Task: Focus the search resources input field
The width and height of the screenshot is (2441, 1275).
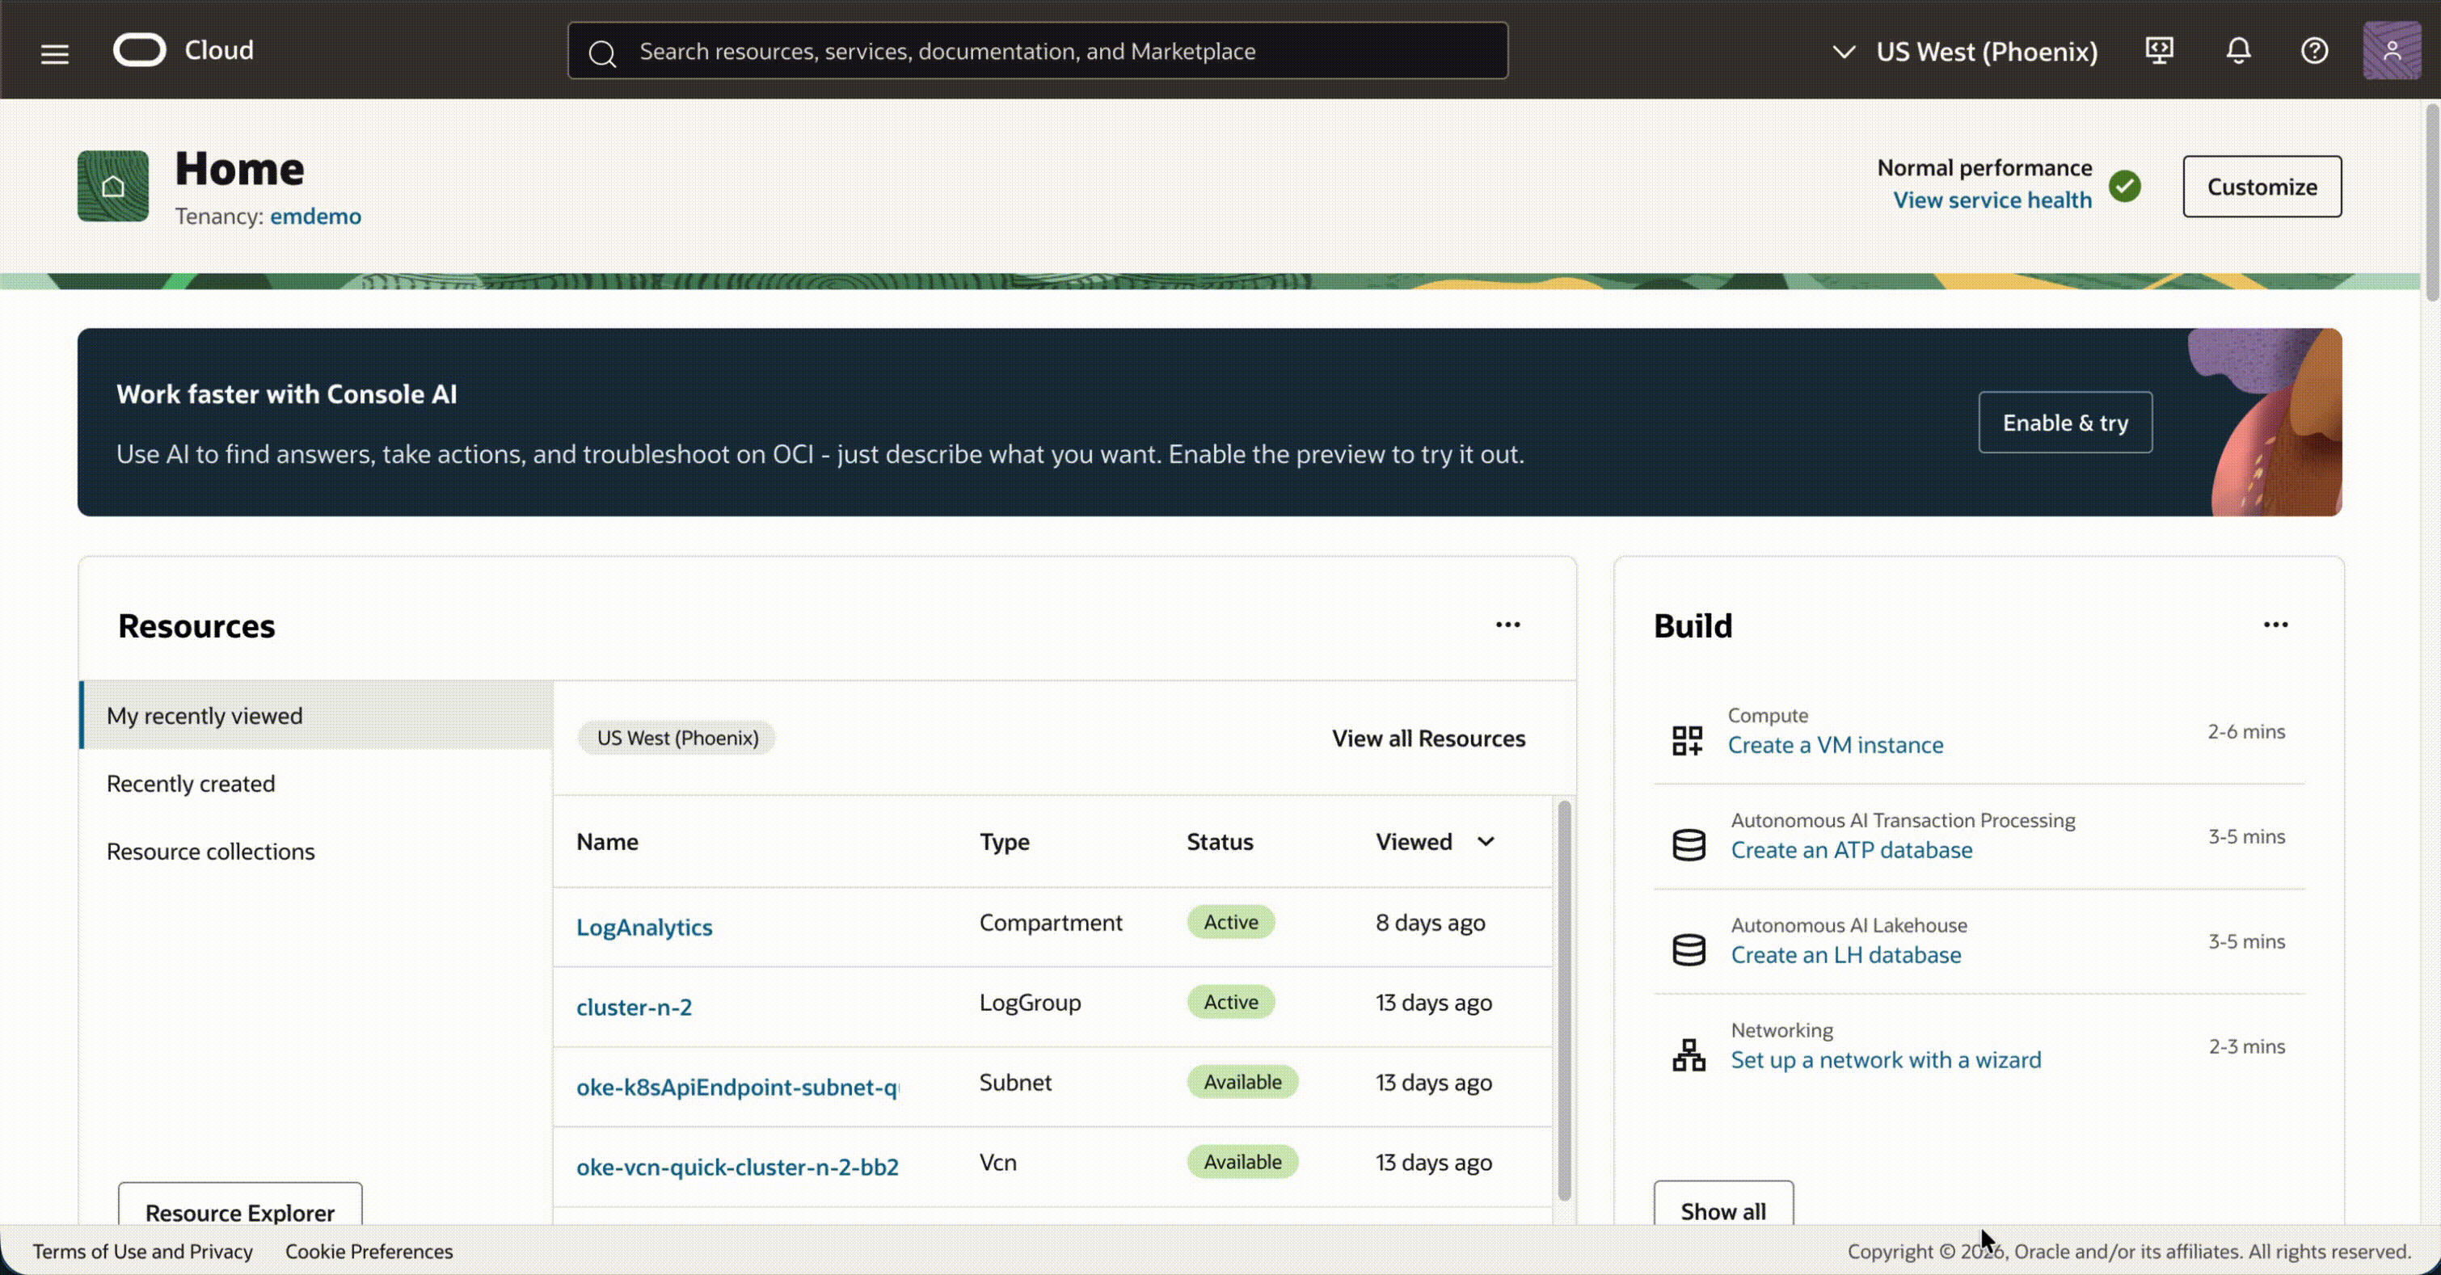Action: coord(1038,51)
